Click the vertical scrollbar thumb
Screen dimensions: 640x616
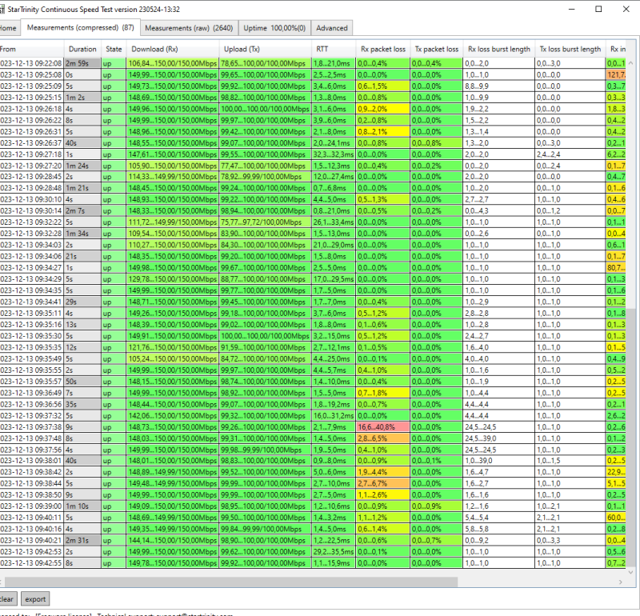coord(630,437)
